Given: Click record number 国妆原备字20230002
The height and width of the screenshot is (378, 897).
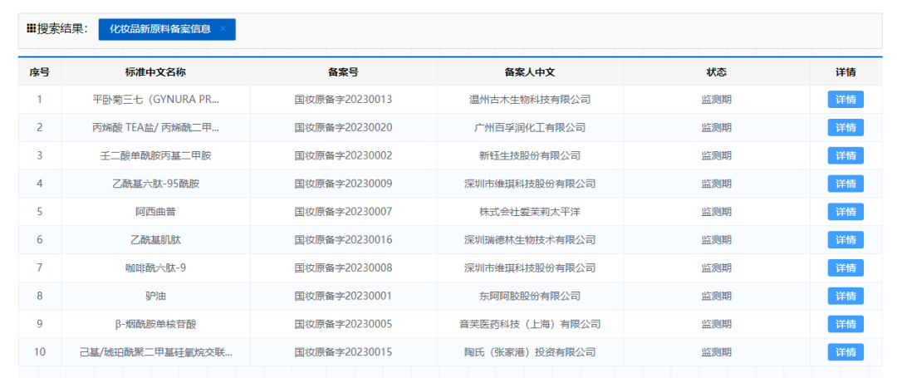Looking at the screenshot, I should [343, 155].
